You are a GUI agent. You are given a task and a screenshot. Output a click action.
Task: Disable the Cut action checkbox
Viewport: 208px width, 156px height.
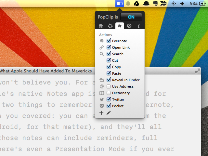click(109, 60)
